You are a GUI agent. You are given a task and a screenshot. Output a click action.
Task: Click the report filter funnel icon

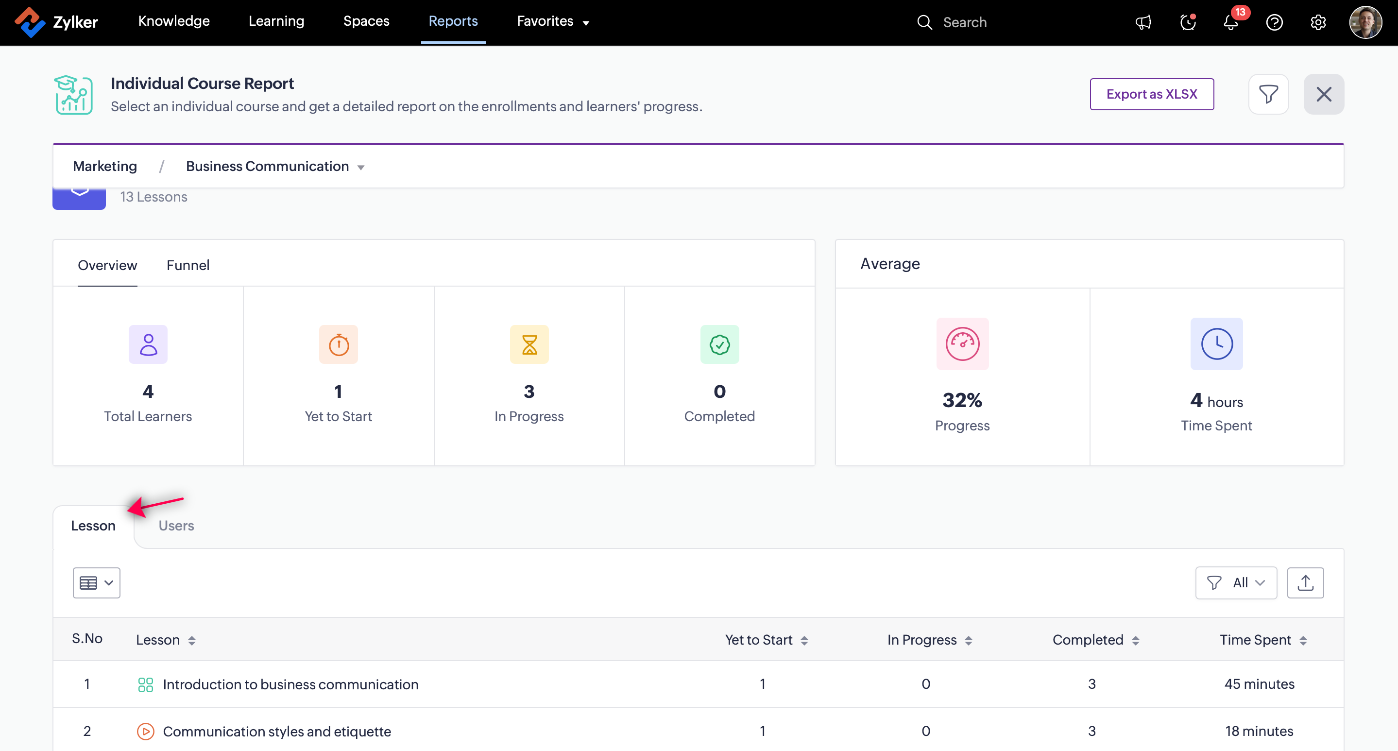pos(1268,94)
